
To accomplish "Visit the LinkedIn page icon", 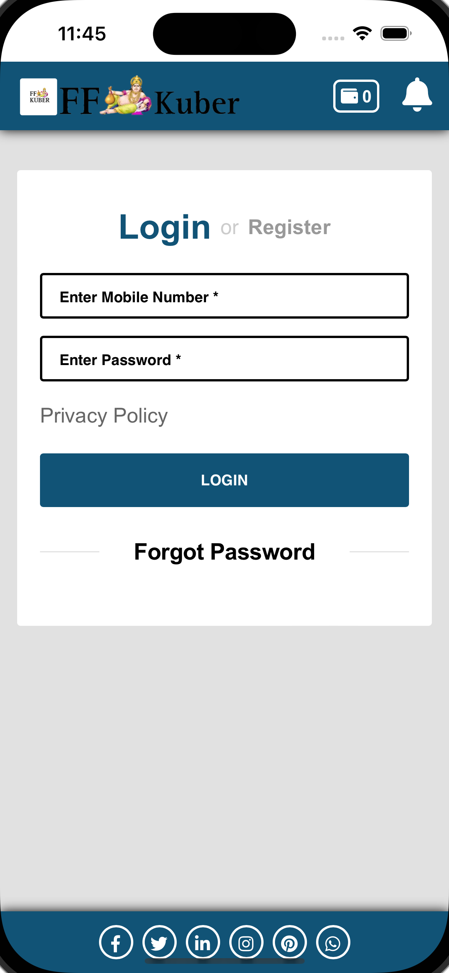I will (203, 943).
